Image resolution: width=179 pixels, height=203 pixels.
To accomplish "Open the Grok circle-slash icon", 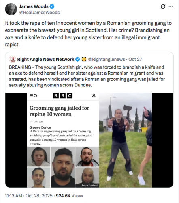I will coord(163,6).
